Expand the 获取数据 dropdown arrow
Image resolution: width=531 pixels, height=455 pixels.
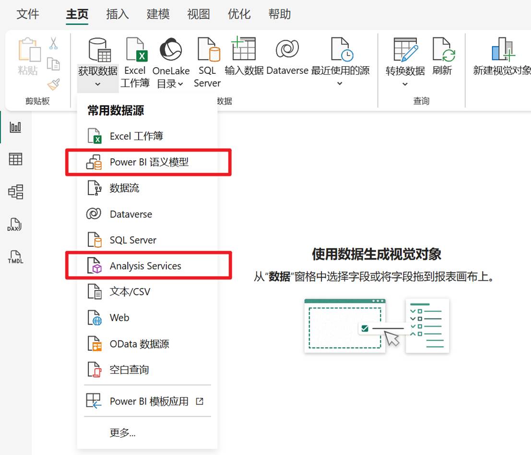97,84
